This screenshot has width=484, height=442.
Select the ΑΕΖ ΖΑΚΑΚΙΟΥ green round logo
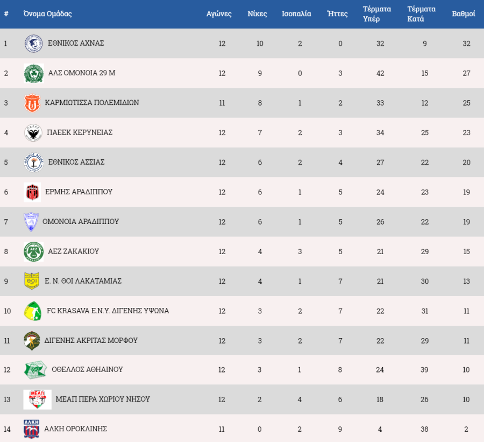[34, 251]
